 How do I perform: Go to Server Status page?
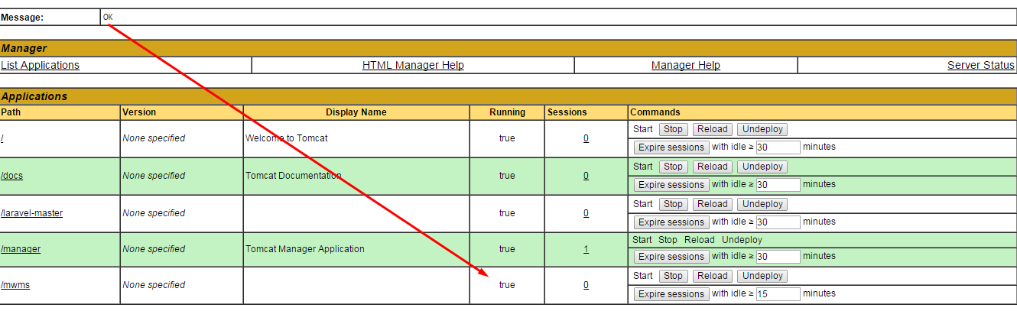[x=980, y=66]
